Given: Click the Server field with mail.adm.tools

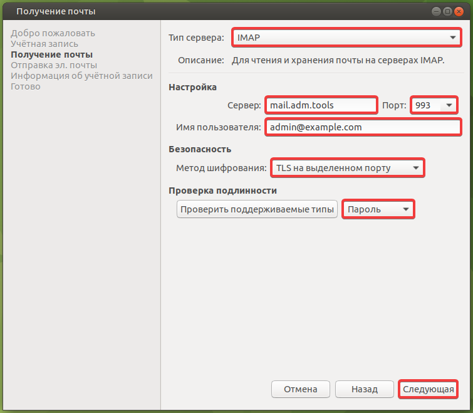Looking at the screenshot, I should [x=321, y=105].
